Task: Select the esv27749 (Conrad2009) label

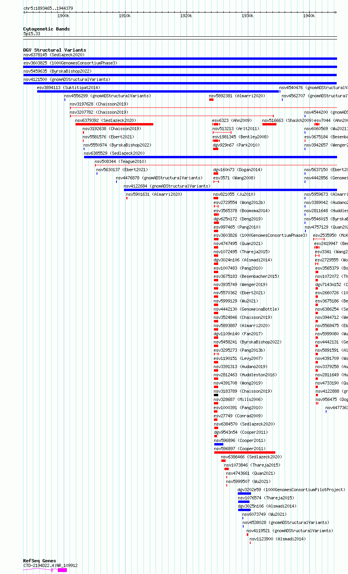Action: pyautogui.click(x=238, y=416)
